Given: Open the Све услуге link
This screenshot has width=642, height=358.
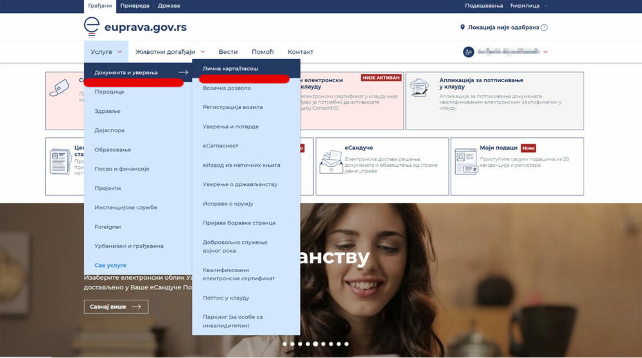Looking at the screenshot, I should 110,265.
